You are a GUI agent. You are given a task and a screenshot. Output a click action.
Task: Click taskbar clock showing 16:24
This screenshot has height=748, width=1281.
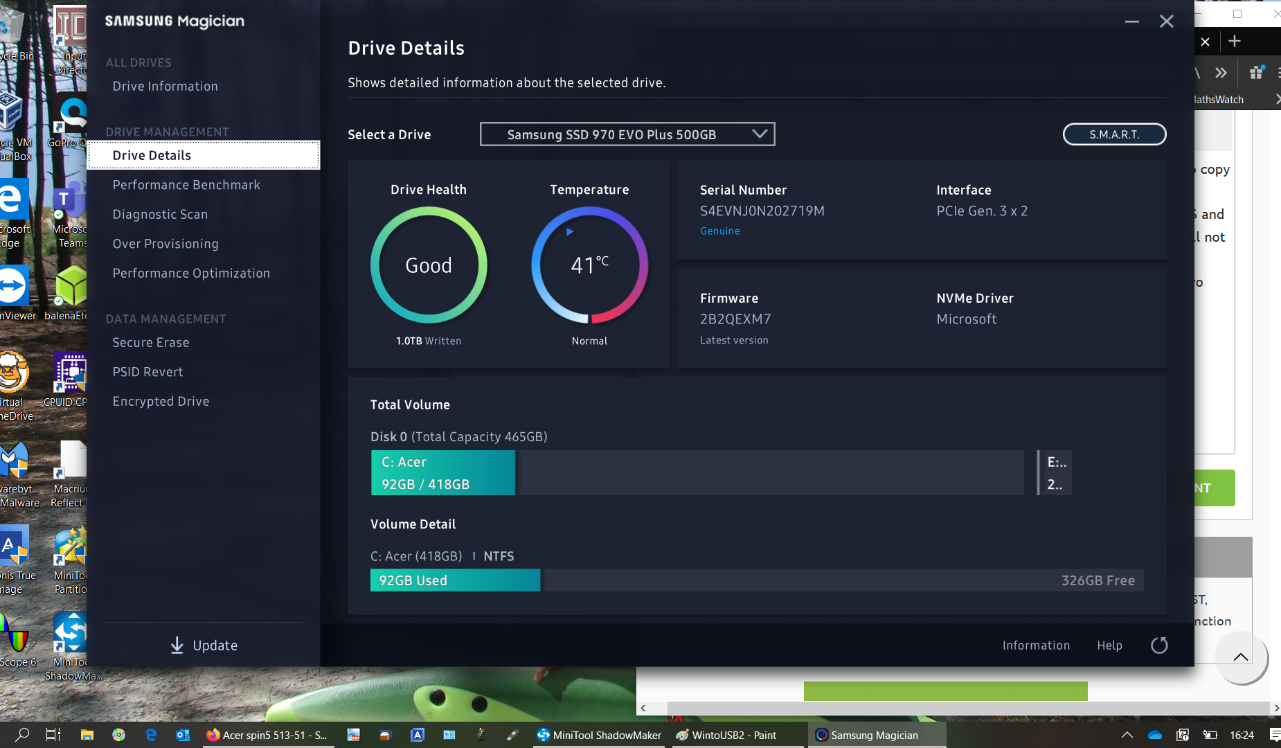tap(1242, 735)
